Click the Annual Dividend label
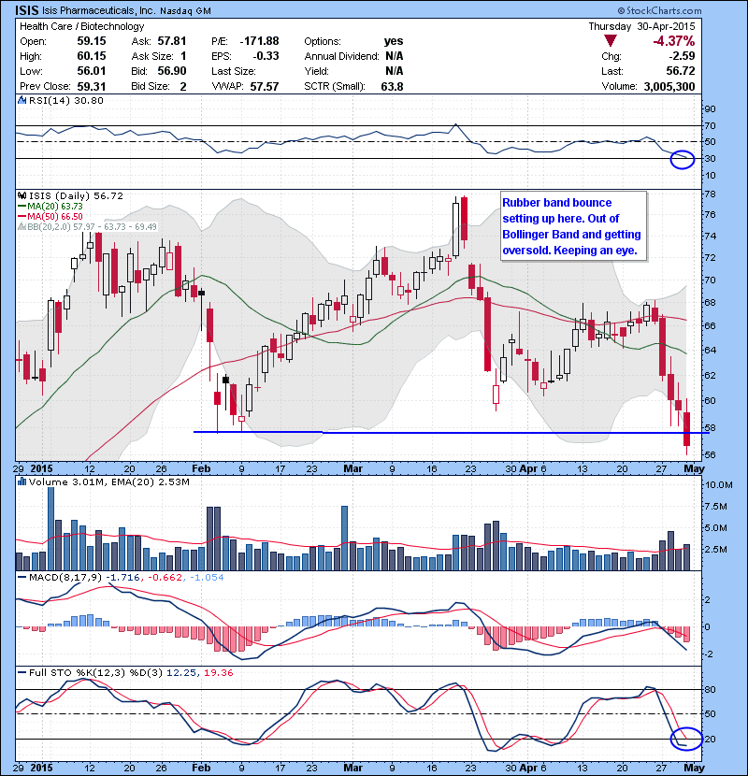 (x=341, y=56)
